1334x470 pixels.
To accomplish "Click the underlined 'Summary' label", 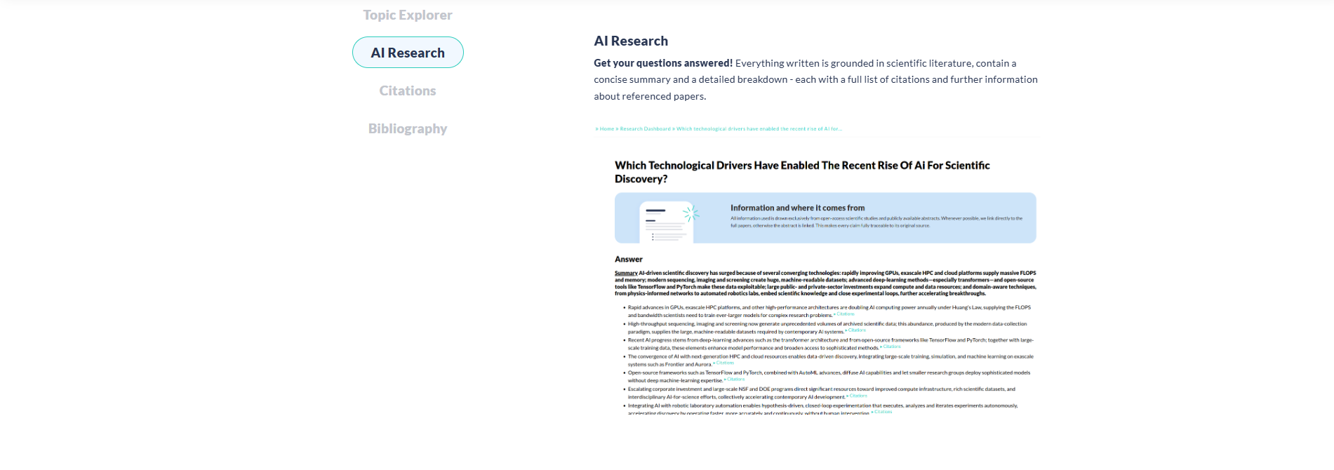I will coord(626,273).
